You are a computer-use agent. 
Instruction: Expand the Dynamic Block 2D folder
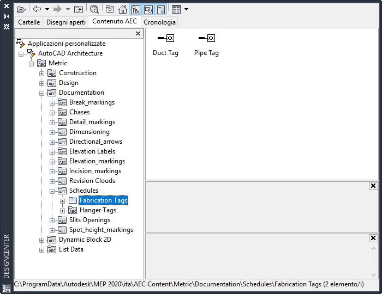41,240
